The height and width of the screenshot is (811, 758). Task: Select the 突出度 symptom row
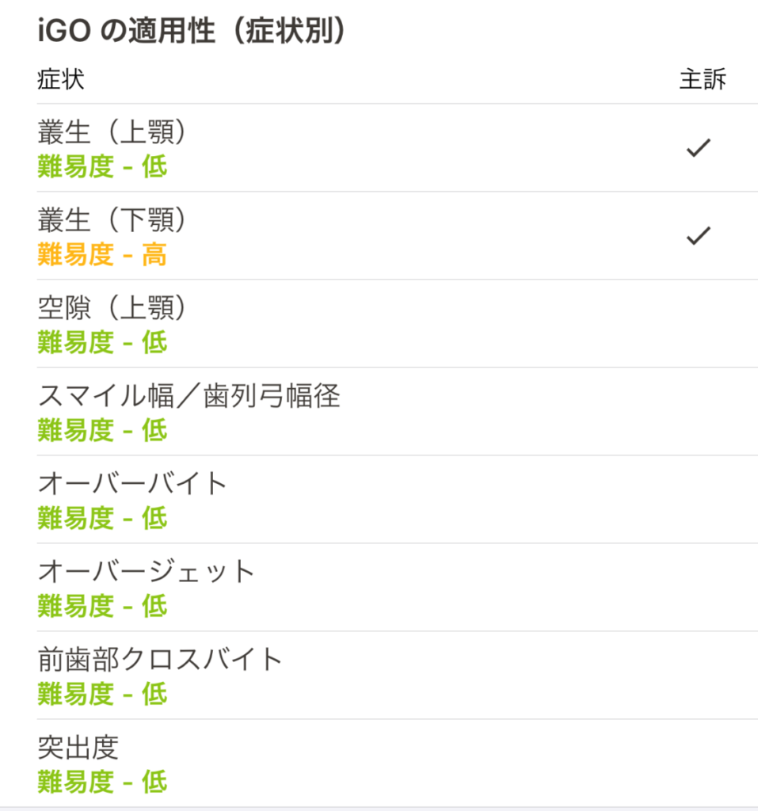coord(398,763)
